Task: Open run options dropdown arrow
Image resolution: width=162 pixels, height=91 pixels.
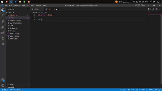Action: 151,9
